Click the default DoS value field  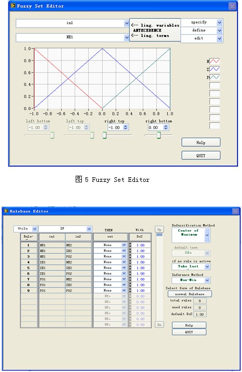(x=200, y=314)
